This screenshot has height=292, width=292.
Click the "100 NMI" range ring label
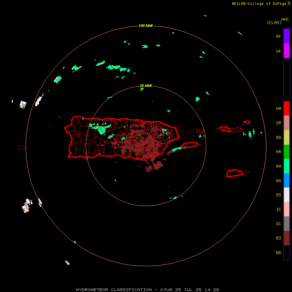click(146, 26)
